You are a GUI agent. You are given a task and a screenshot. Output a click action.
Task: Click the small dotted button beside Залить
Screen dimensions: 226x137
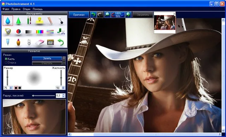click(64, 61)
